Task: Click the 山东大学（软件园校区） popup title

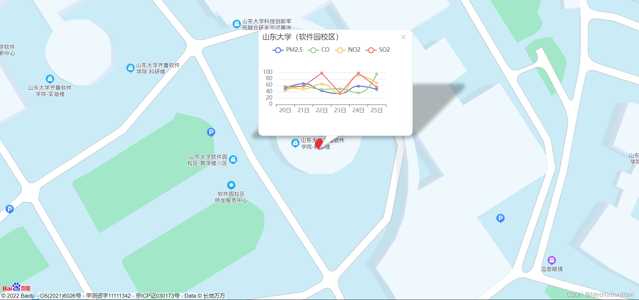Action: 301,37
